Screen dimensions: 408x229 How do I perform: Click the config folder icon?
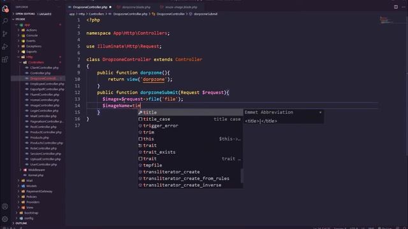click(x=21, y=218)
